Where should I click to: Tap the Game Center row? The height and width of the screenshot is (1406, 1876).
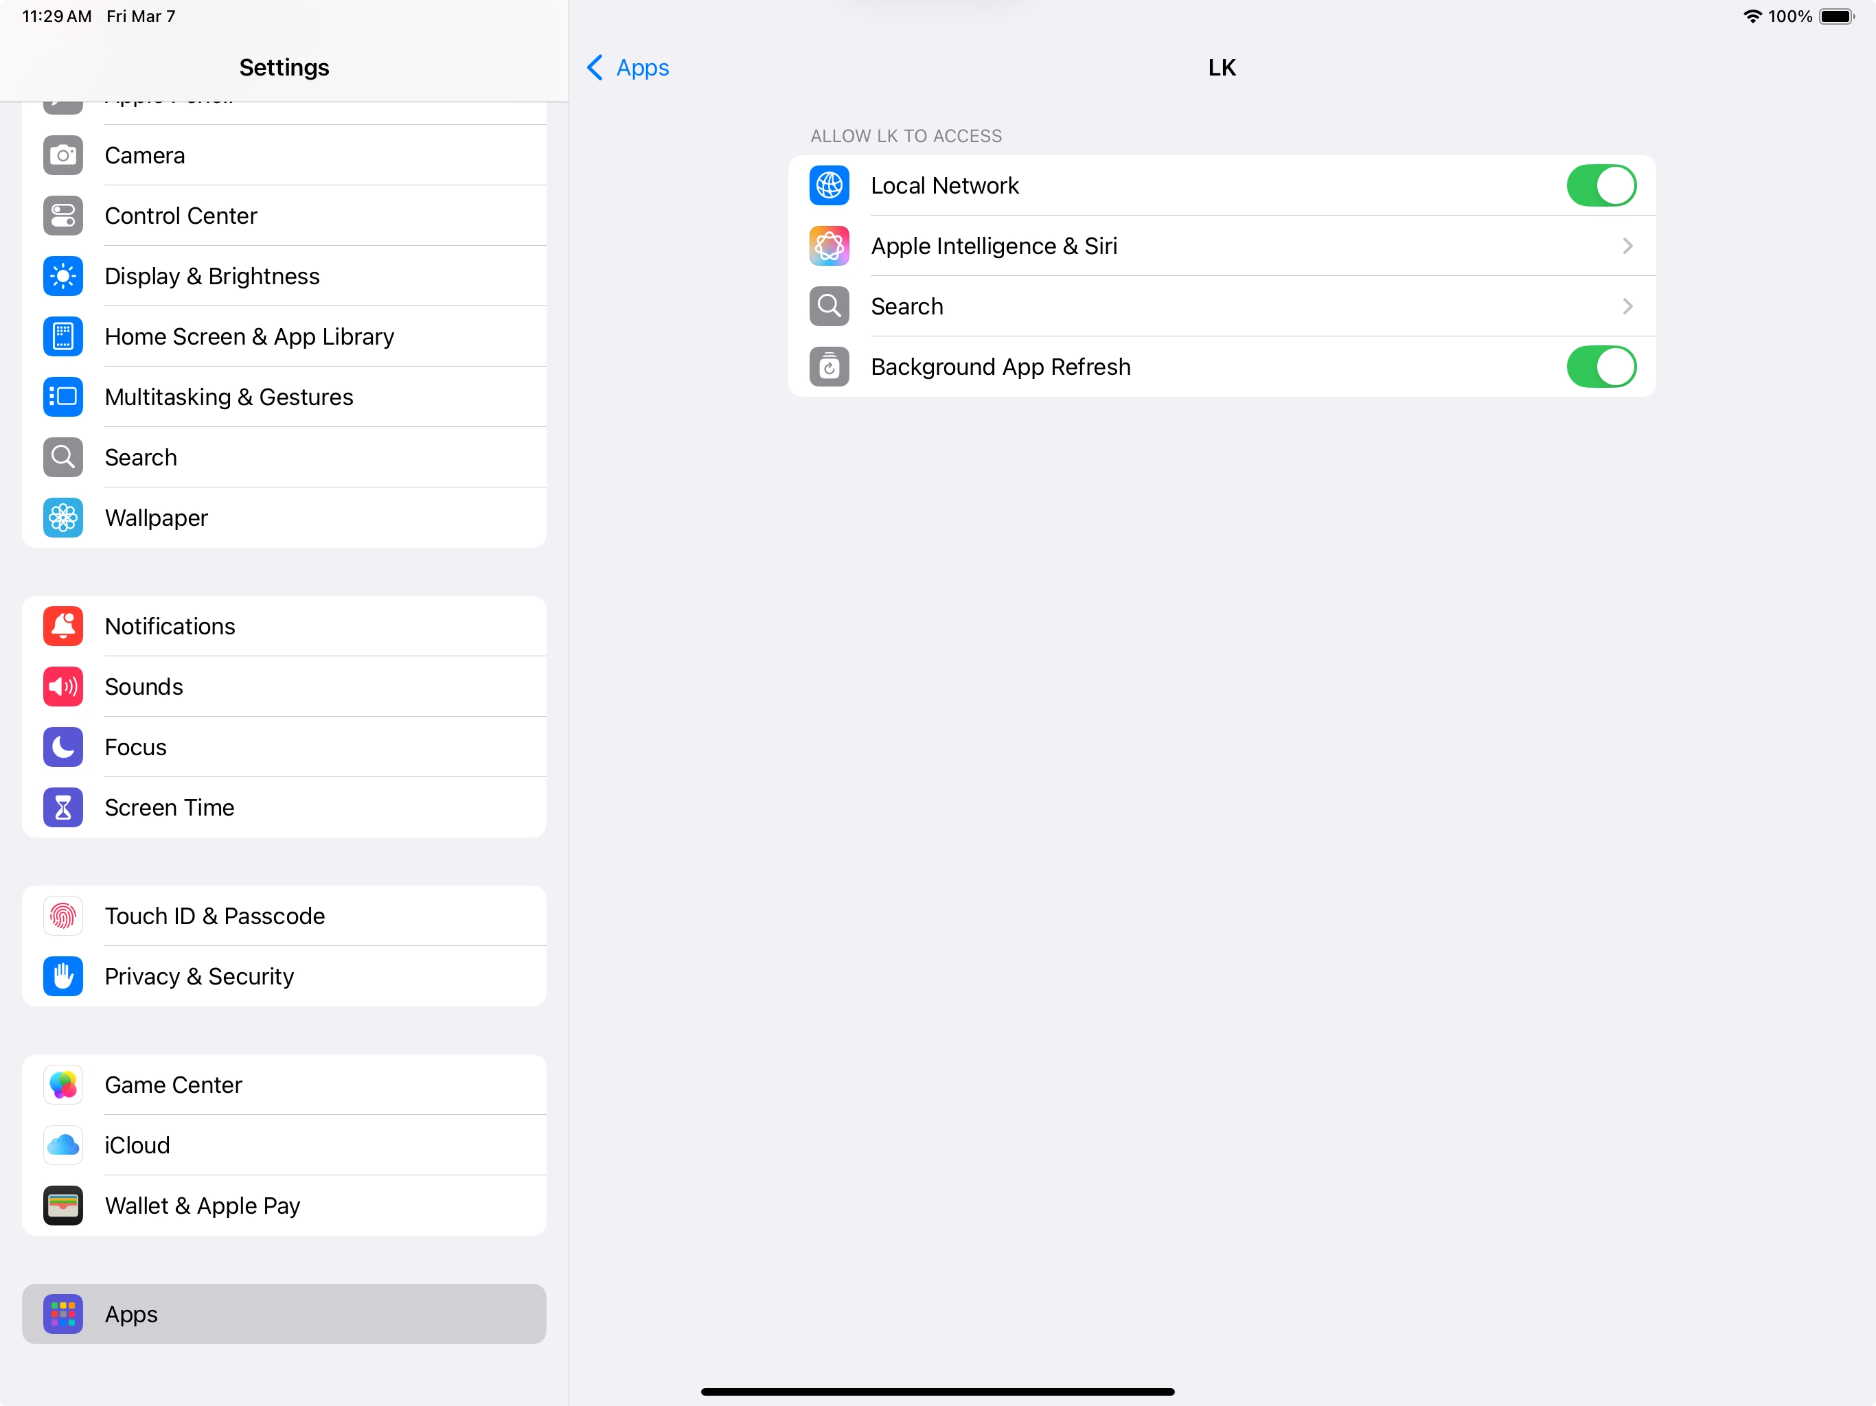click(284, 1085)
